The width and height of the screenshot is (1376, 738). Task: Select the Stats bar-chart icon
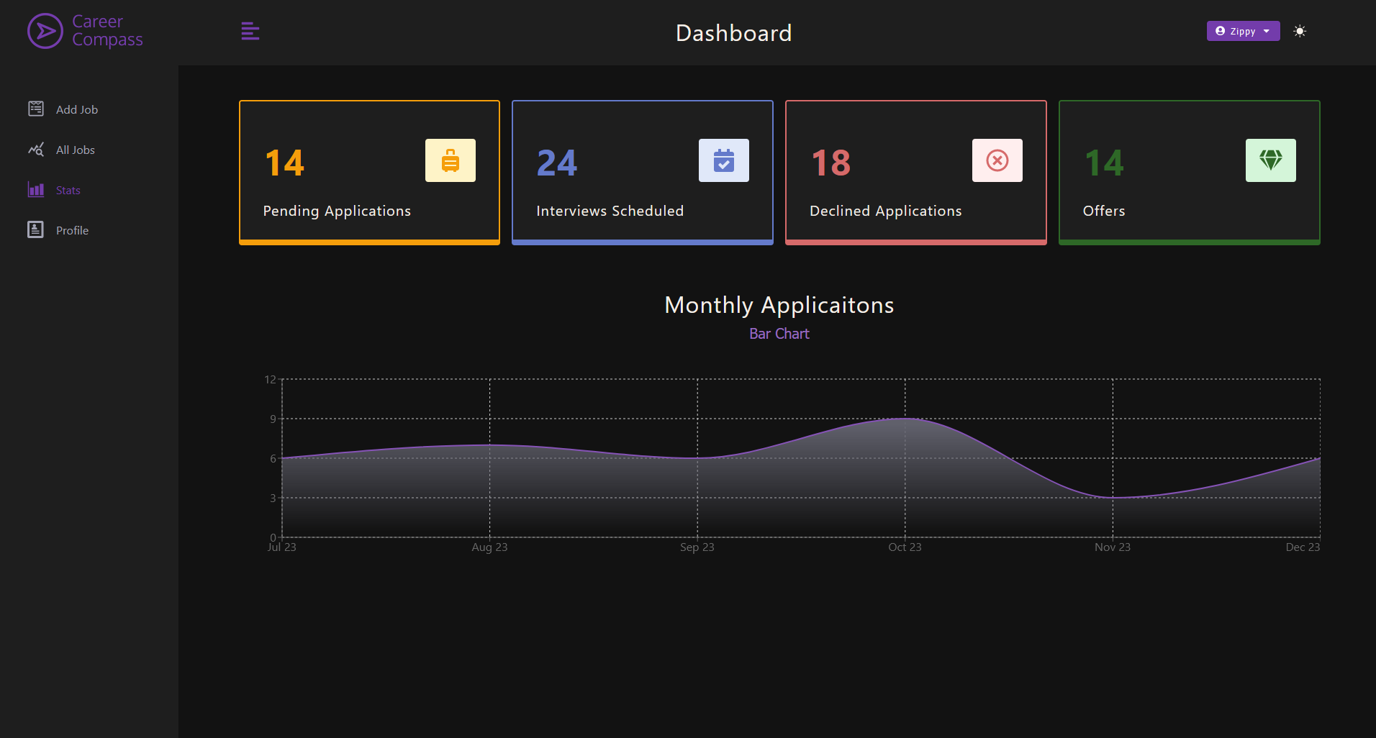[x=36, y=189]
